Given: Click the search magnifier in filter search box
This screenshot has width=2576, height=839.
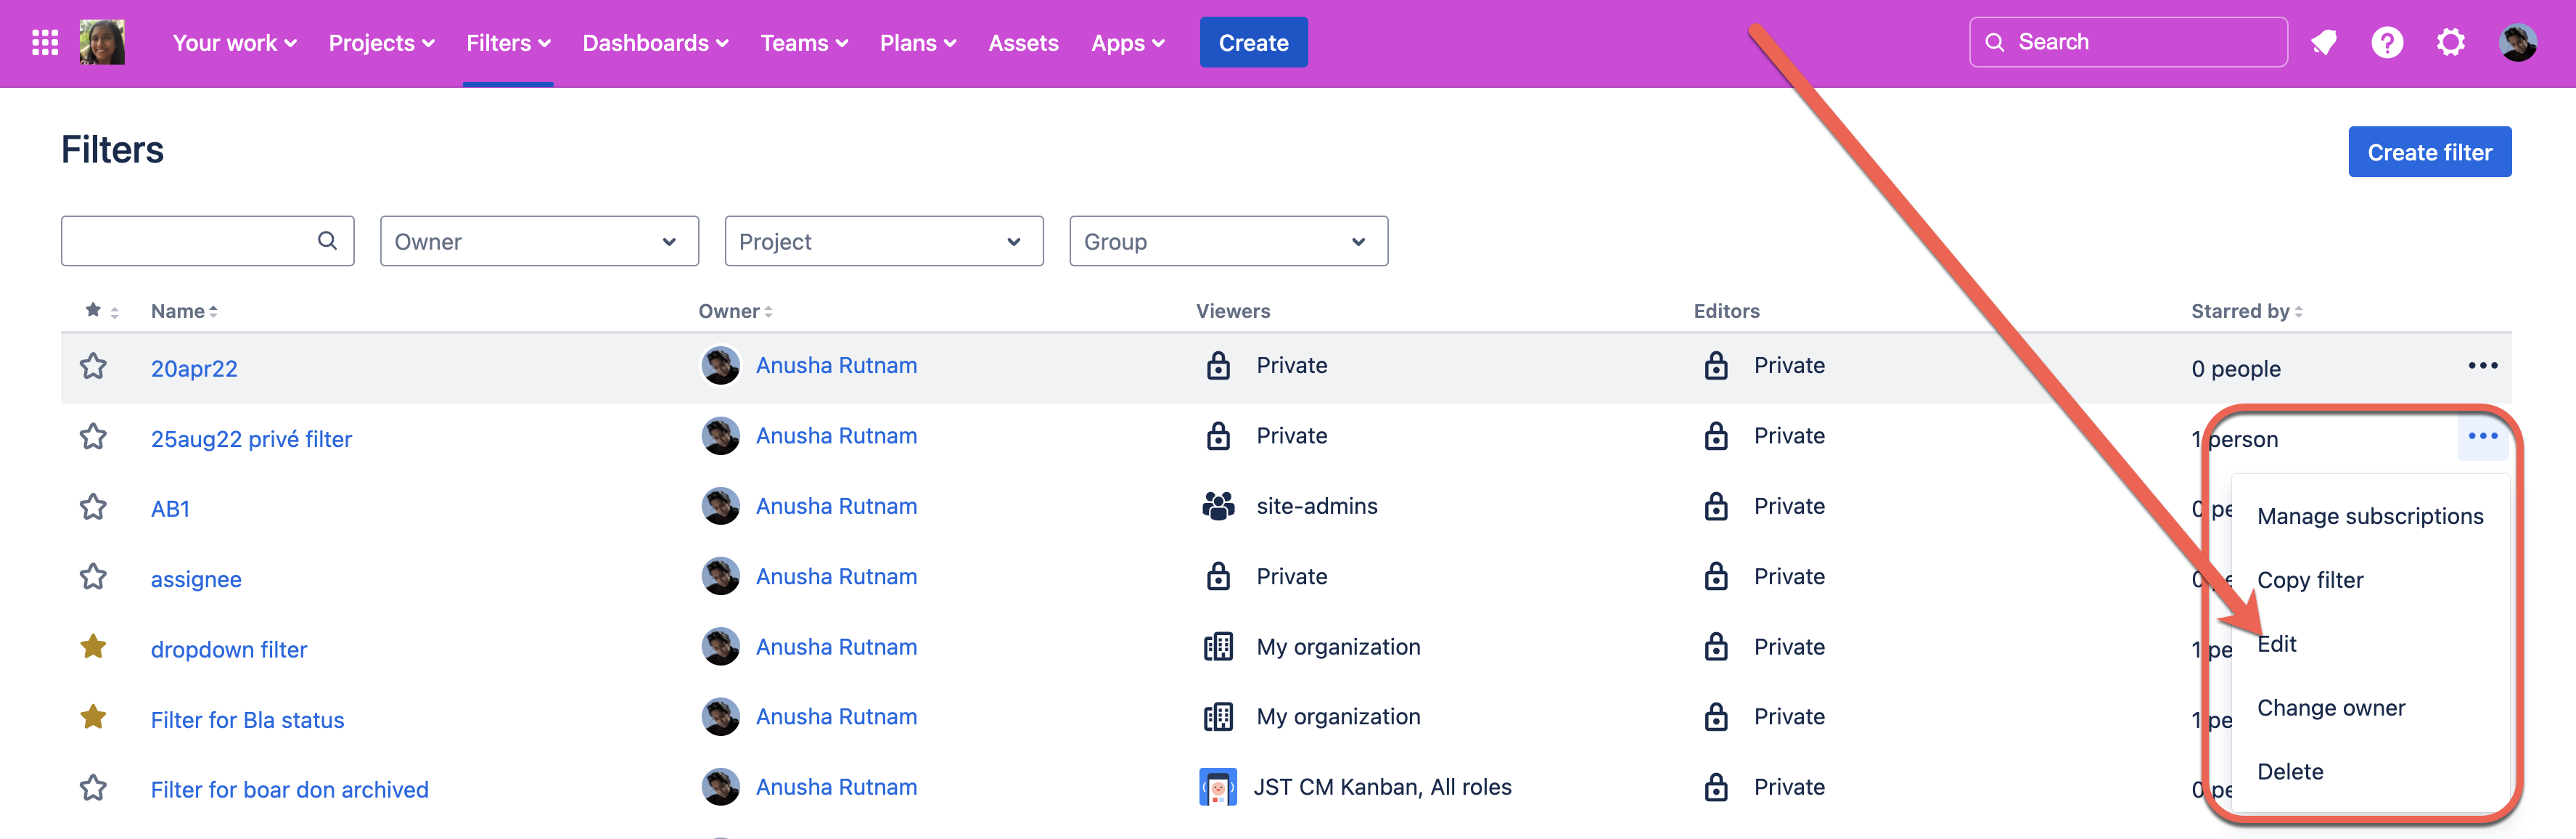Looking at the screenshot, I should point(327,241).
